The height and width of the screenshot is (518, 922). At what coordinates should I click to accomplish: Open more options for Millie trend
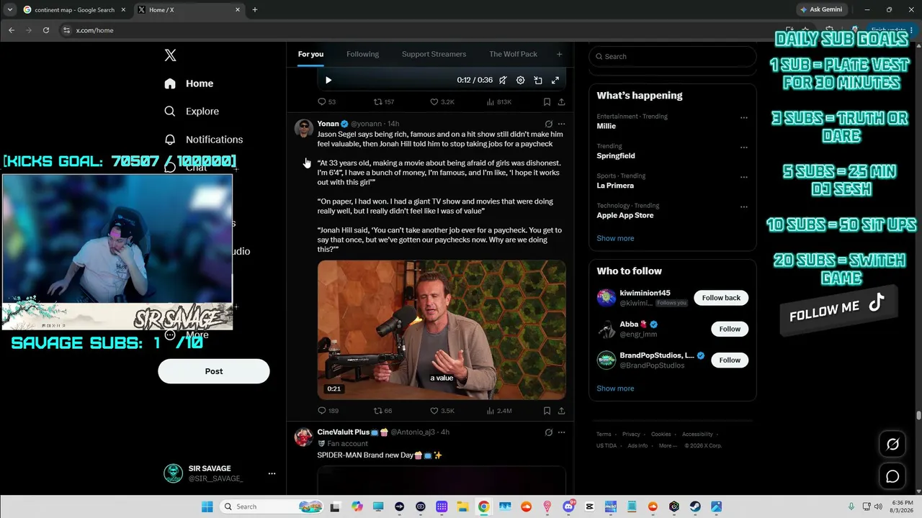(744, 118)
